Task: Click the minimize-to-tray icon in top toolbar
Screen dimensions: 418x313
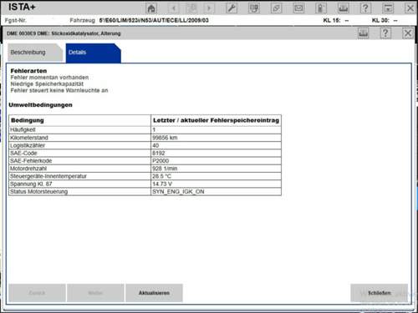Action: coord(388,8)
